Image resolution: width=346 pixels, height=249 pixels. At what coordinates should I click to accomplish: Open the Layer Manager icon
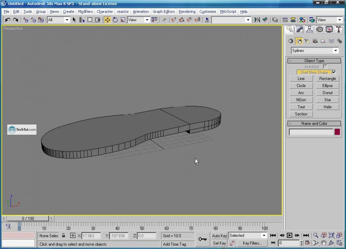click(275, 20)
